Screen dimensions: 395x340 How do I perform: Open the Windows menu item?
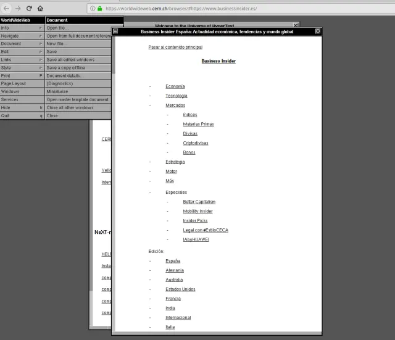click(x=22, y=91)
